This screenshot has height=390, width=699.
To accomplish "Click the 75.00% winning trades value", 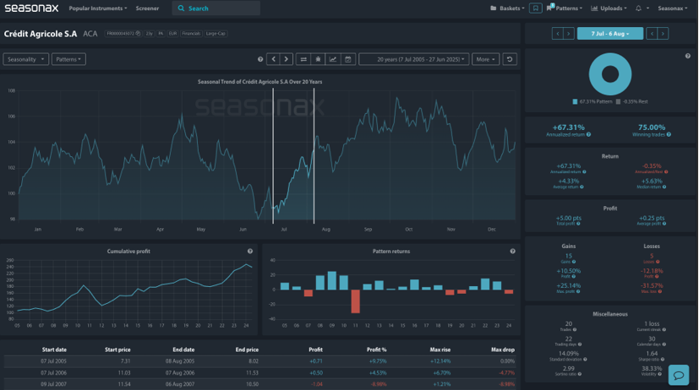I will (x=652, y=127).
